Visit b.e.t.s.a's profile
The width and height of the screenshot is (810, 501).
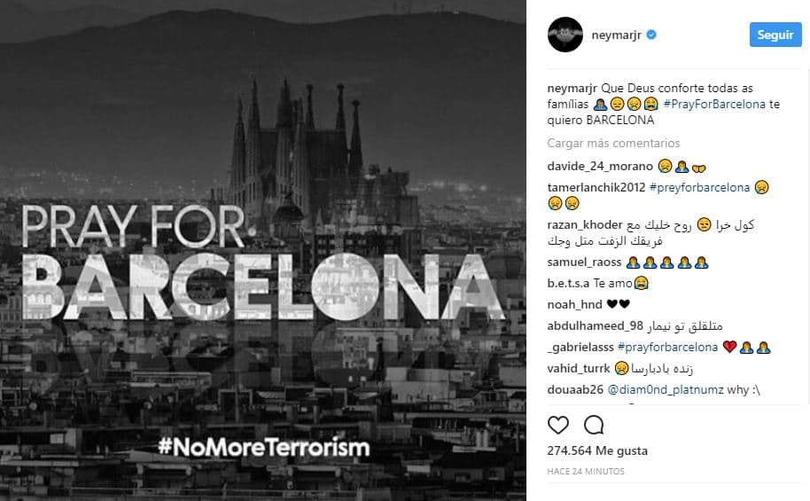[567, 283]
